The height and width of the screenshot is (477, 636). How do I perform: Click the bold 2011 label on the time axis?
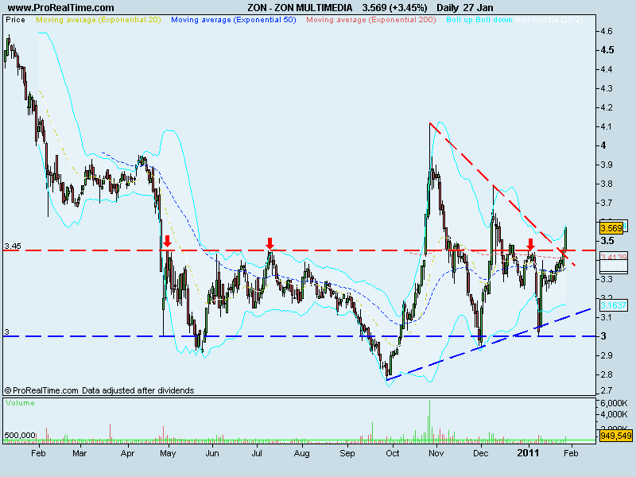(x=528, y=453)
